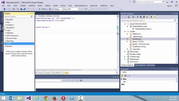Click the Sync with Active Document icon

pos(138,17)
